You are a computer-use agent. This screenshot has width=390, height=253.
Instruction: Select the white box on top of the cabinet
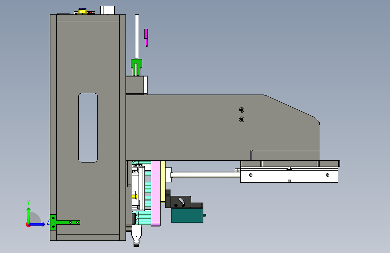(108, 10)
